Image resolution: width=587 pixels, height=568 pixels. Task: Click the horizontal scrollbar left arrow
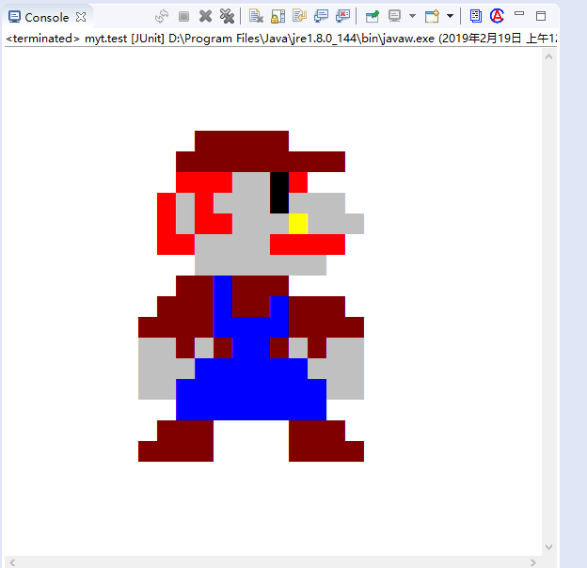(x=12, y=562)
